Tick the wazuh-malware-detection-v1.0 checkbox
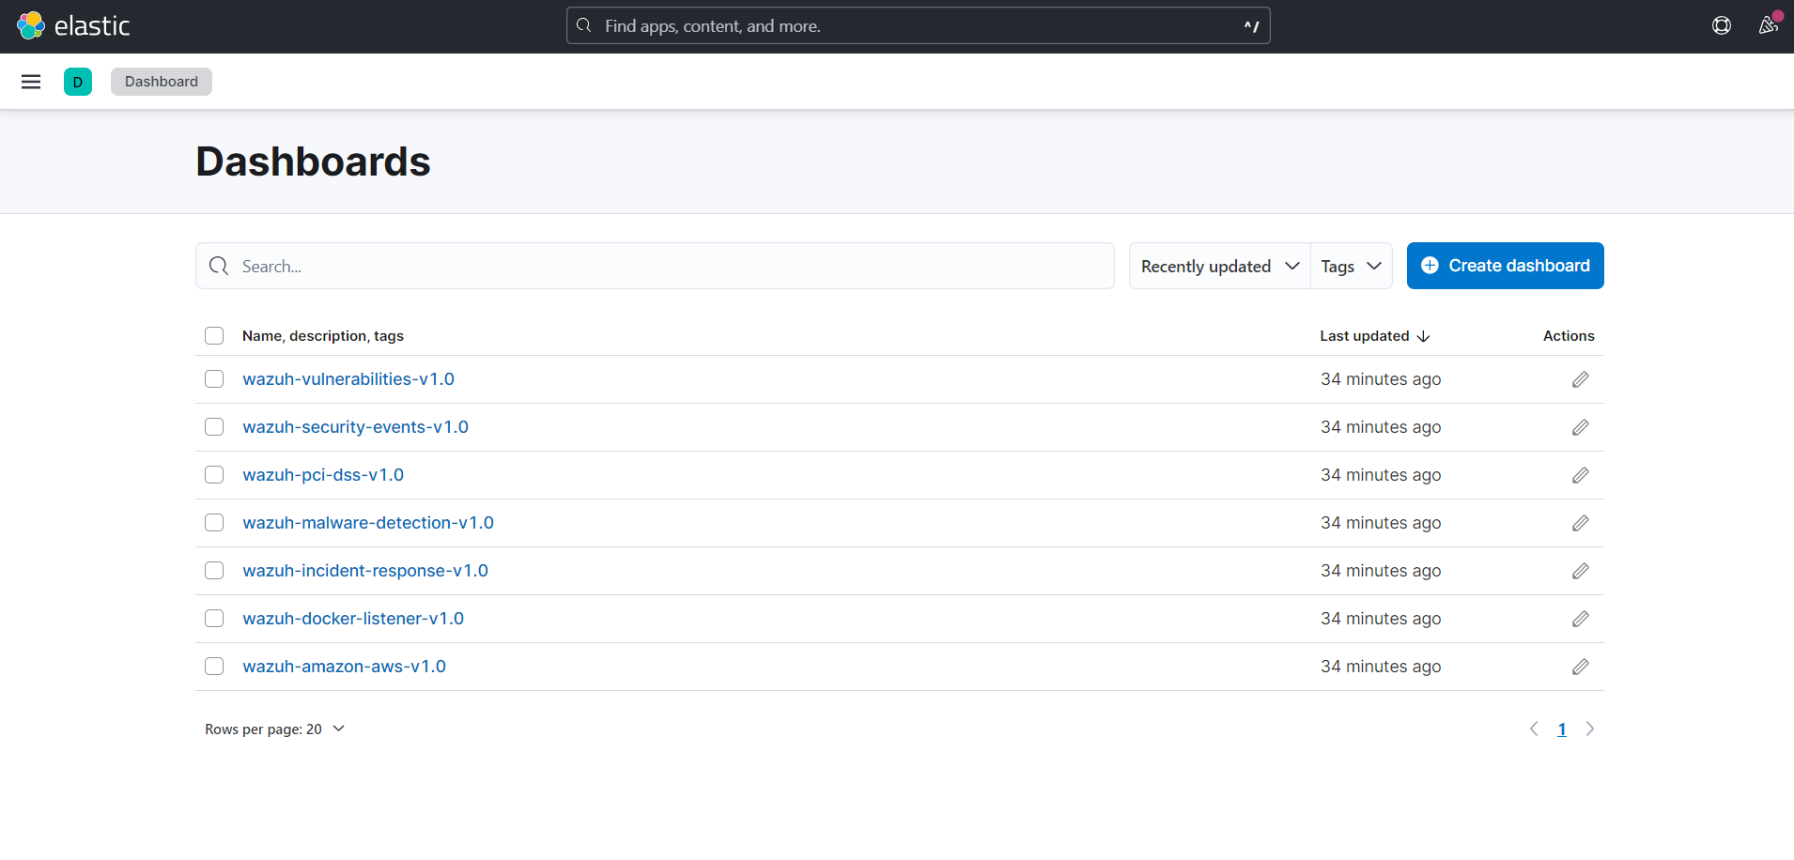 [214, 523]
